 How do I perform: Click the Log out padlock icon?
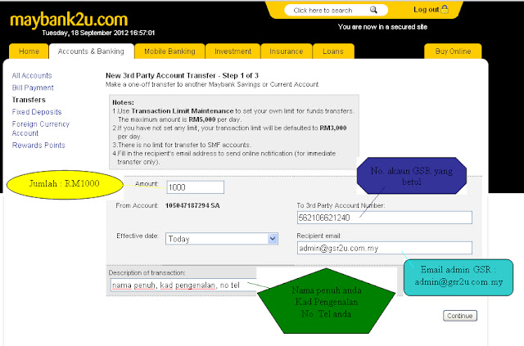point(445,9)
